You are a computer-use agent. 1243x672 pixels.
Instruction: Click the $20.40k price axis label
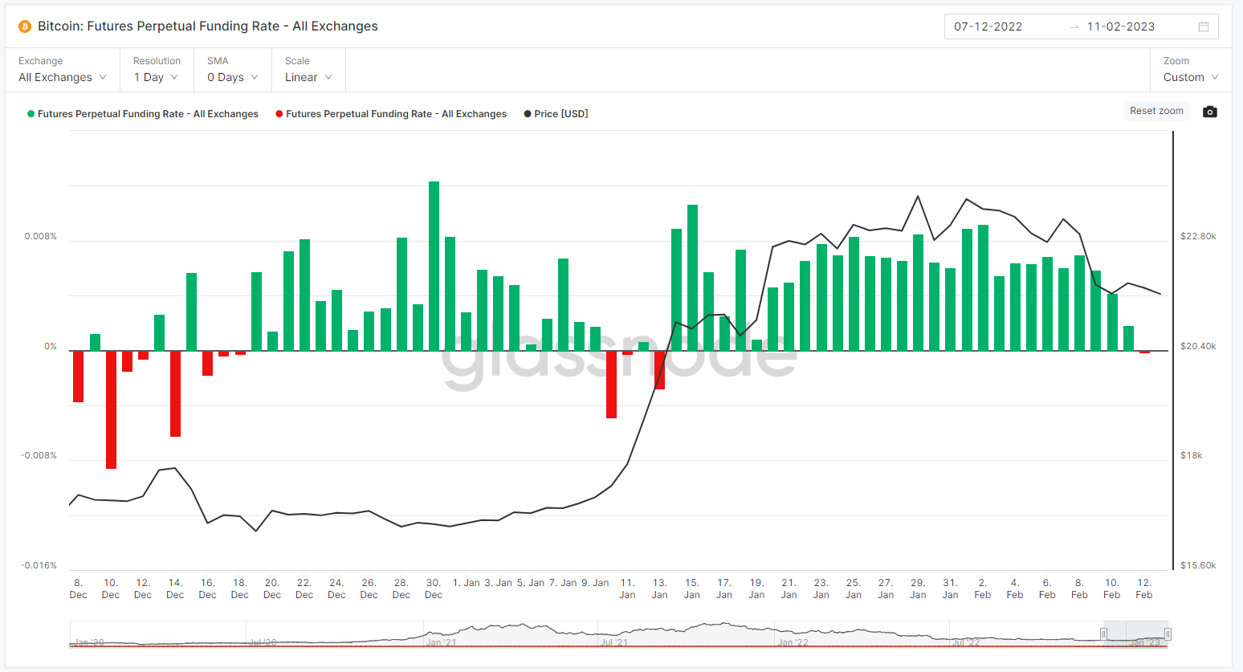point(1198,347)
